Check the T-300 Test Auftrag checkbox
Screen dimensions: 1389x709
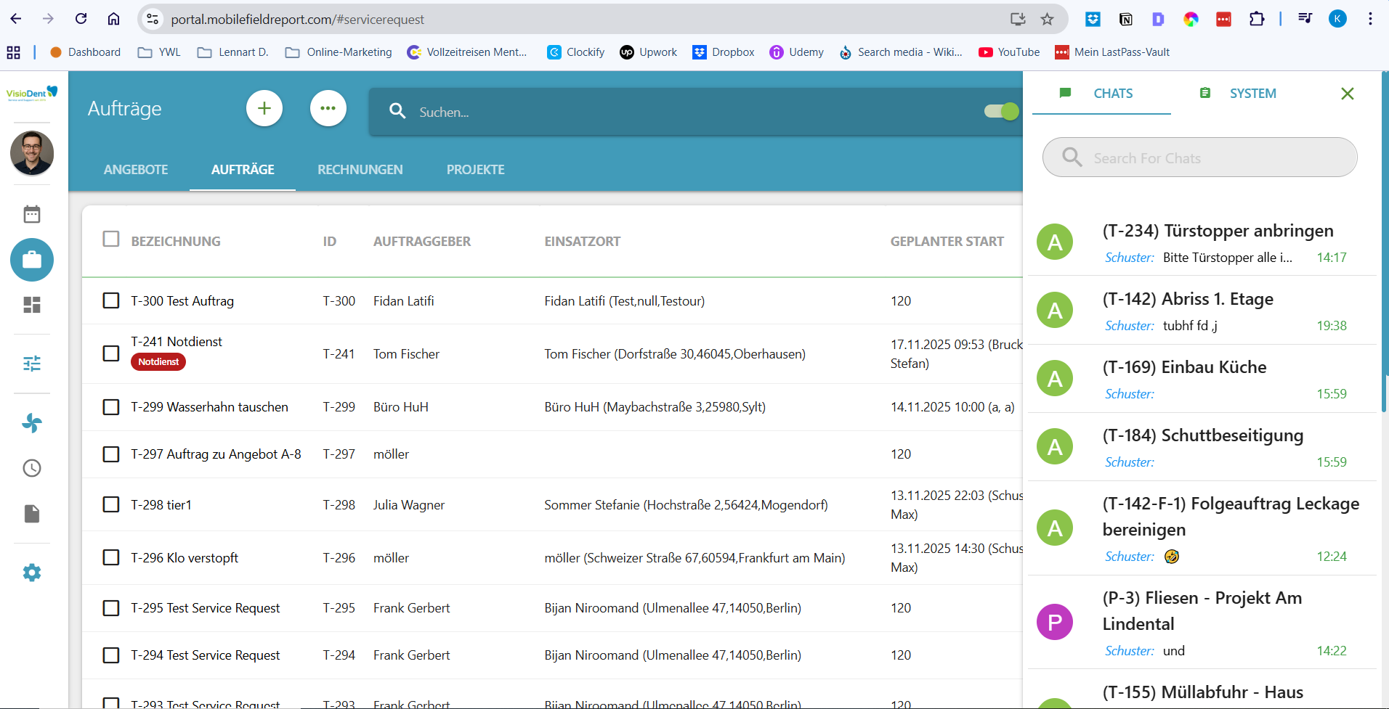pos(111,300)
